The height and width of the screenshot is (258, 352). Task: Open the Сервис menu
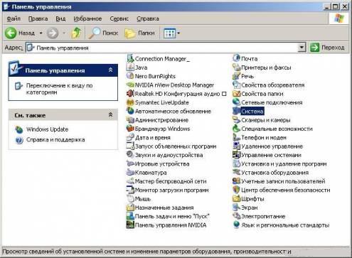(119, 18)
